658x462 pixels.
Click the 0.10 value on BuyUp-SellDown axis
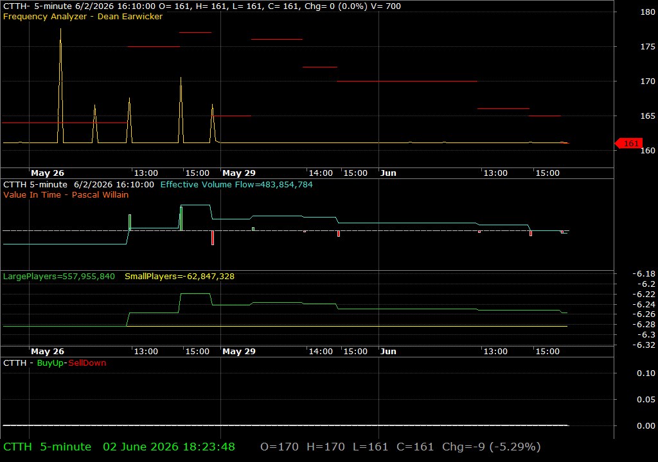pos(646,373)
